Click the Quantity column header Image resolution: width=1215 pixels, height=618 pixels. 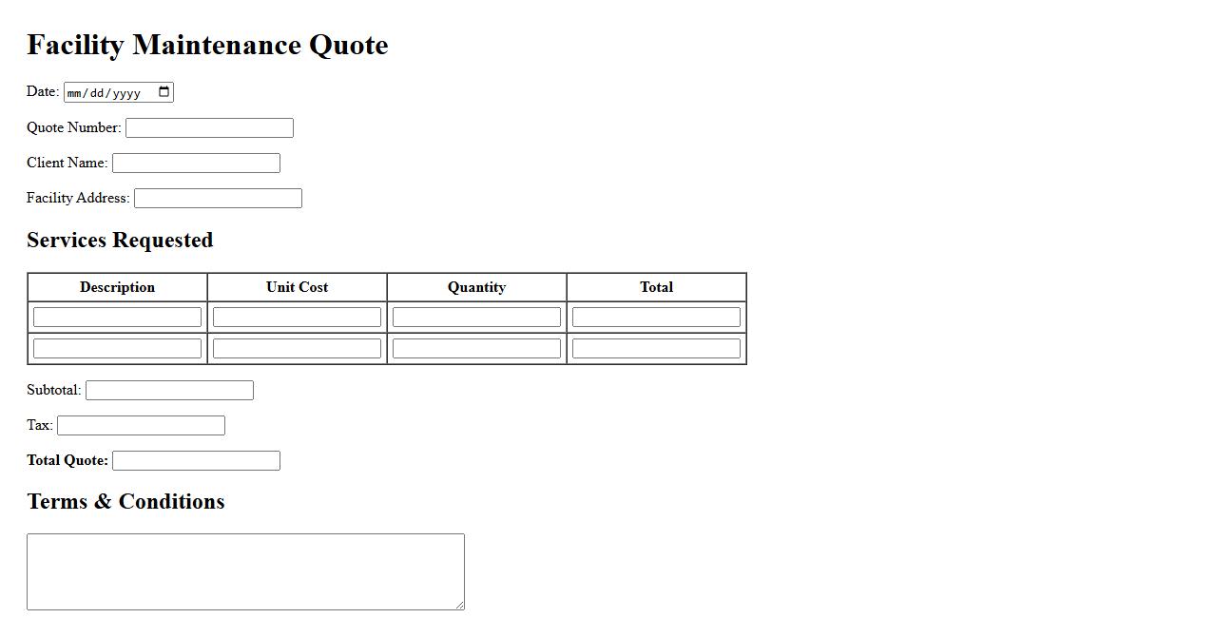tap(476, 287)
